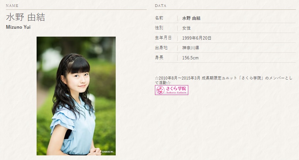This screenshot has width=299, height=160.
Task: Click the 1999年6月20日 birthdate value
Action: click(x=196, y=38)
